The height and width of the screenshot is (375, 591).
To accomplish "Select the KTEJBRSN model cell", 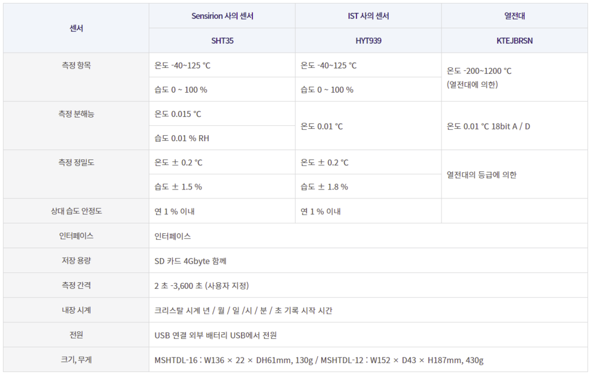I will [515, 41].
